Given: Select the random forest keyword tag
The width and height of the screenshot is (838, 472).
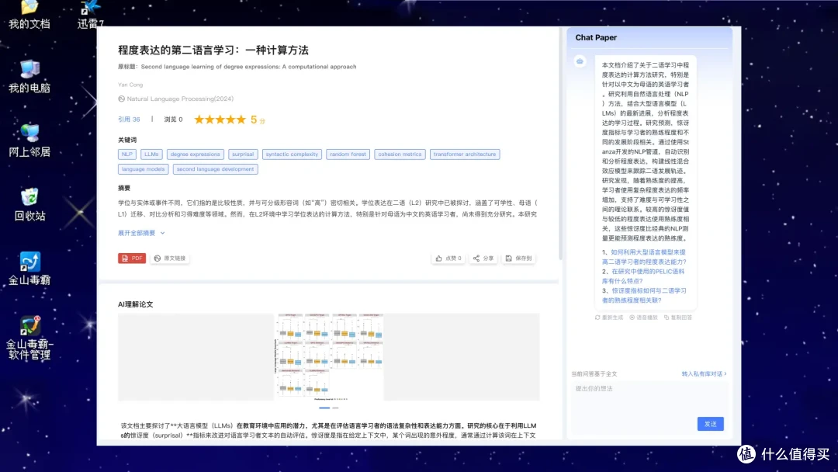Looking at the screenshot, I should (x=348, y=154).
